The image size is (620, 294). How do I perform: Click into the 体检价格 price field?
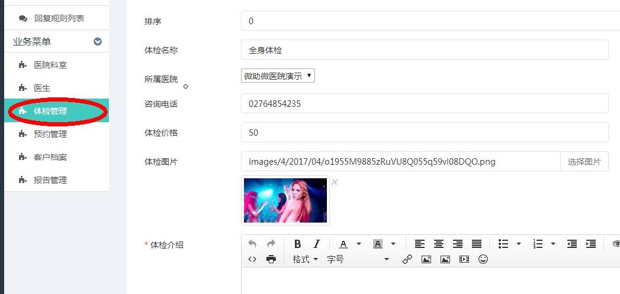(x=425, y=132)
